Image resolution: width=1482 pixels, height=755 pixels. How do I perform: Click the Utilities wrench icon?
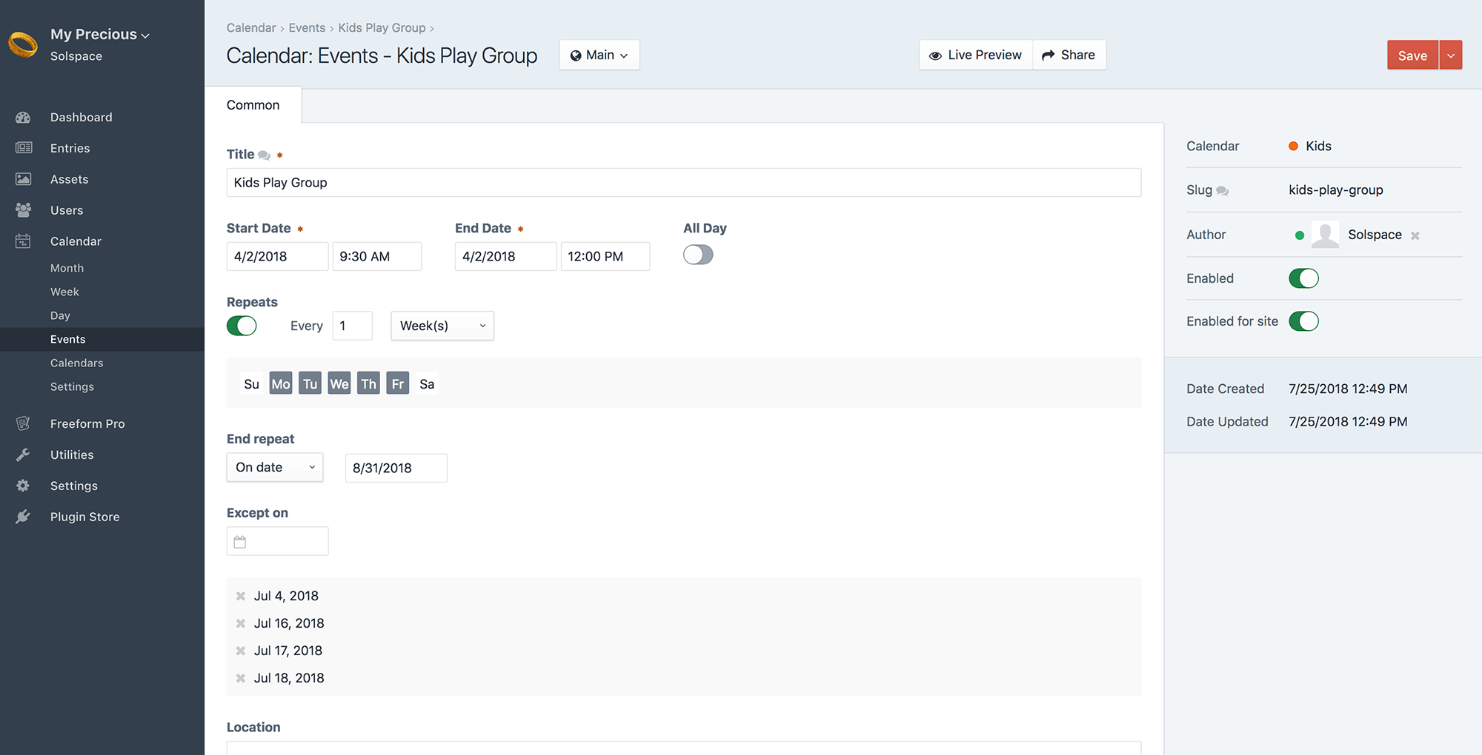23,454
